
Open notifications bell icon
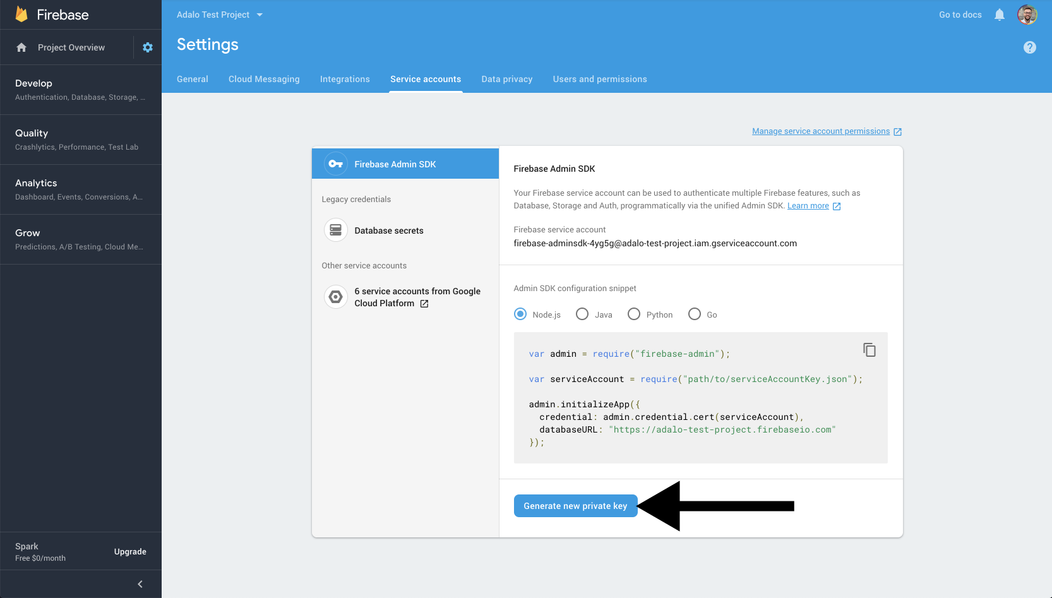1000,15
